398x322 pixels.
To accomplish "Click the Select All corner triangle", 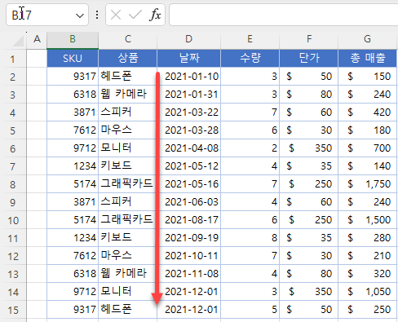I will click(18, 42).
